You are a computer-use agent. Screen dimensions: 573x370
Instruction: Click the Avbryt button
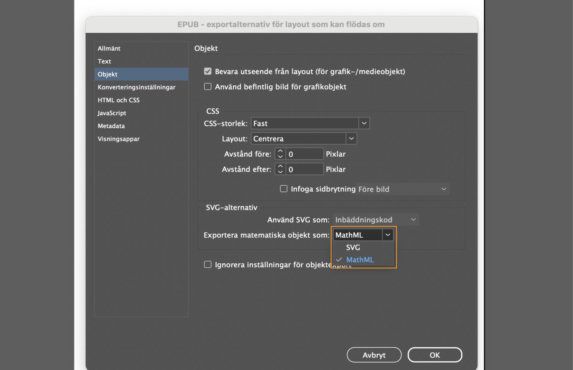coord(374,355)
